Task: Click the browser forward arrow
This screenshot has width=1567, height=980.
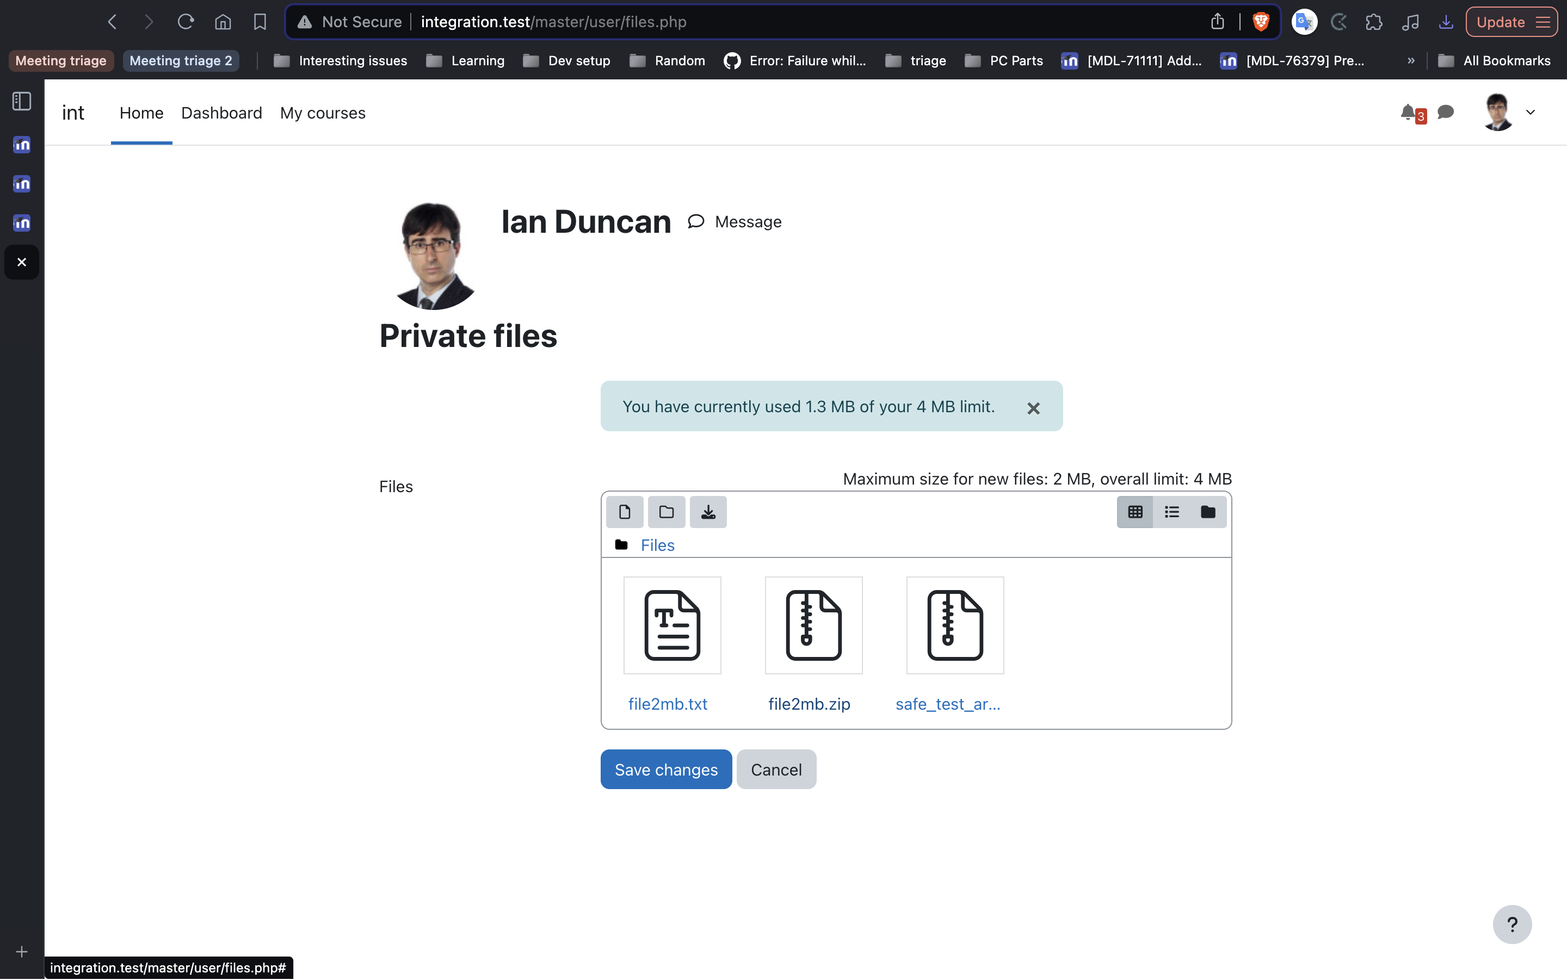Action: click(149, 22)
